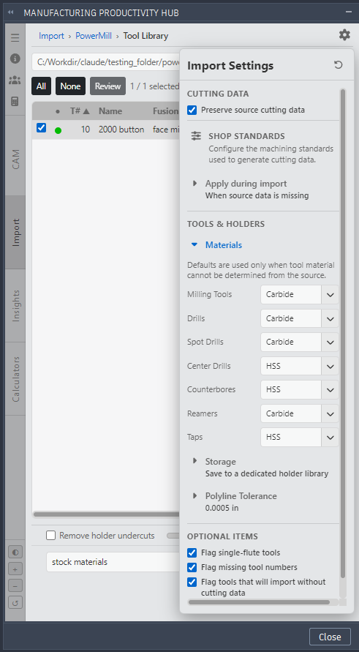Image resolution: width=359 pixels, height=652 pixels.
Task: Click the All selection button
Action: 41,86
